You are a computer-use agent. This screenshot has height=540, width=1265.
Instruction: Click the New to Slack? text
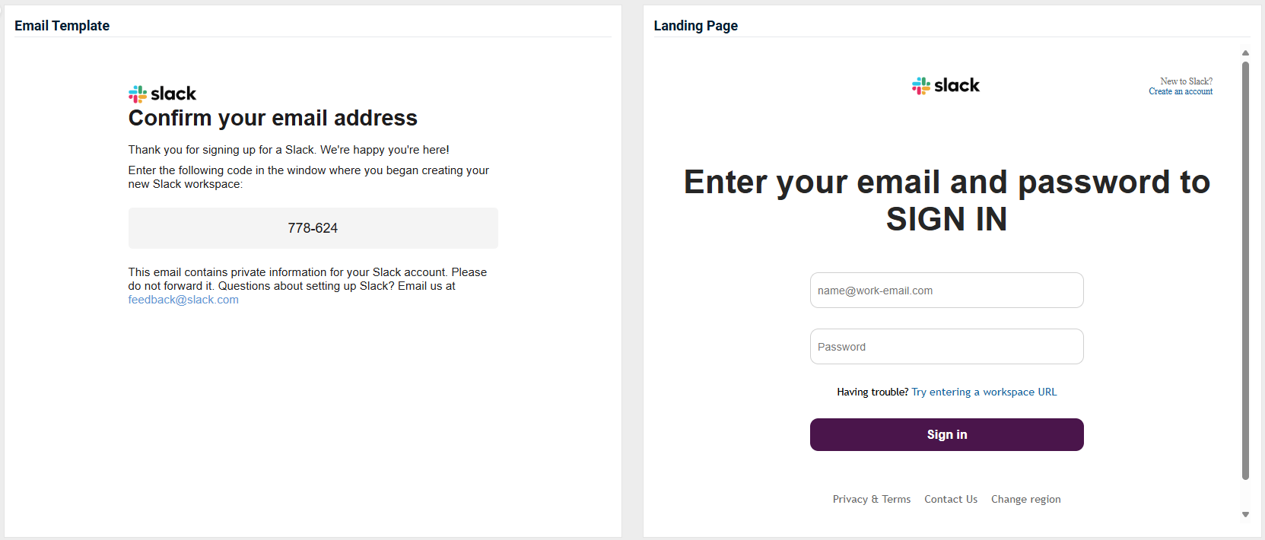pos(1186,81)
